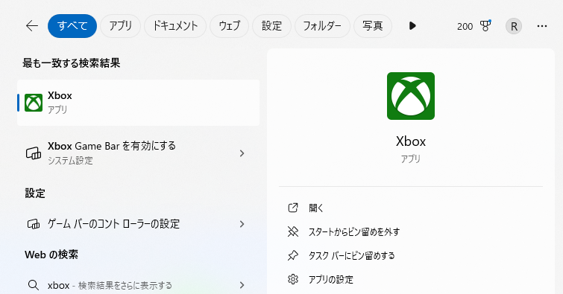
Task: Open the xbox web search result
Action: coord(138,285)
